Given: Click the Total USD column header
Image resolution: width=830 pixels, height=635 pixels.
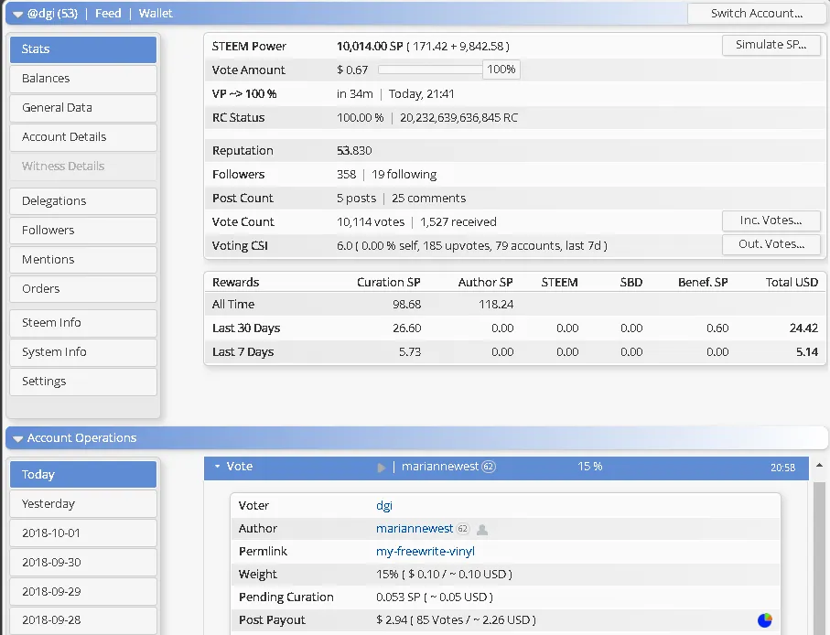Looking at the screenshot, I should (792, 283).
